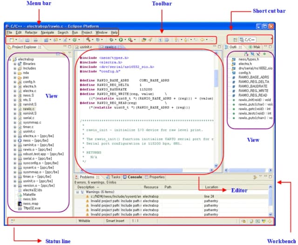Click the External Tools run icon

point(130,40)
